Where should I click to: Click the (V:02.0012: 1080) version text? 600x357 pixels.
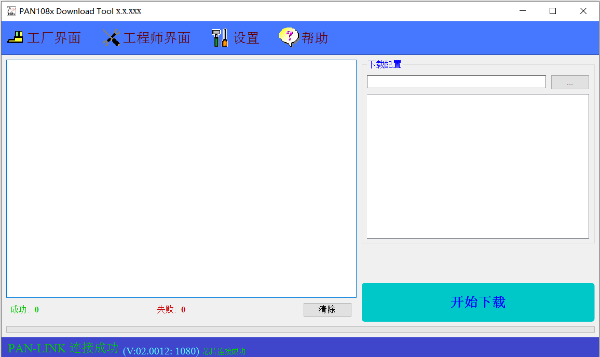(x=161, y=351)
